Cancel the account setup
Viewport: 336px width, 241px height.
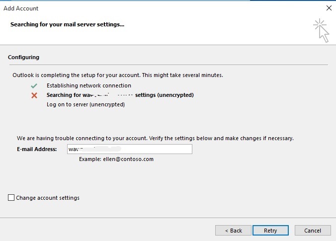tap(313, 231)
